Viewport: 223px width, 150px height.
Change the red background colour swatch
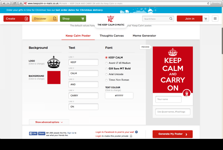54,77
